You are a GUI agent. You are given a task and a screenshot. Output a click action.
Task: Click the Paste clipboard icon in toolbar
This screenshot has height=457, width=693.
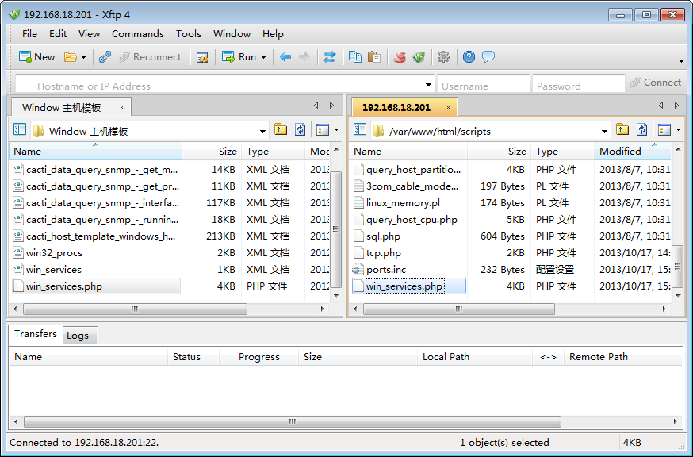pos(374,57)
